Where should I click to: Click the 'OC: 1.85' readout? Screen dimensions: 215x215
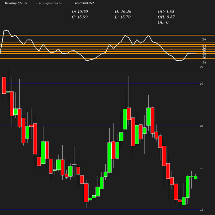[x=166, y=12]
